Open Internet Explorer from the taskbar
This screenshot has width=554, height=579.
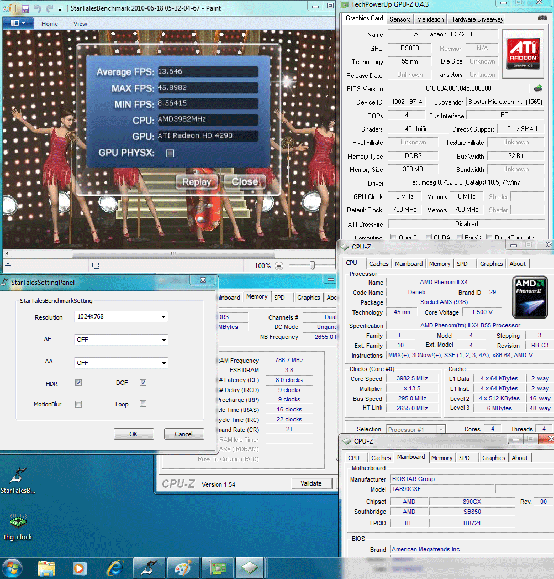pos(115,568)
